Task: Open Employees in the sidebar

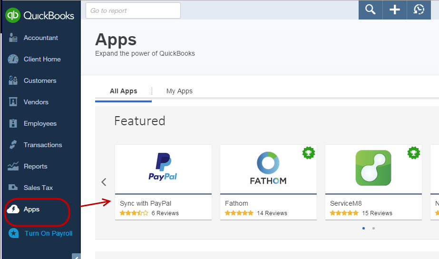Action: pos(41,123)
